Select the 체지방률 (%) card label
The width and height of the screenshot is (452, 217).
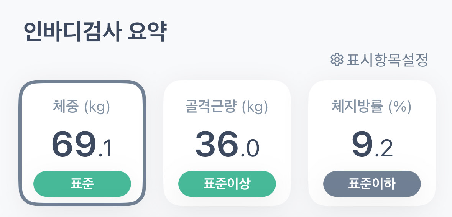[371, 107]
